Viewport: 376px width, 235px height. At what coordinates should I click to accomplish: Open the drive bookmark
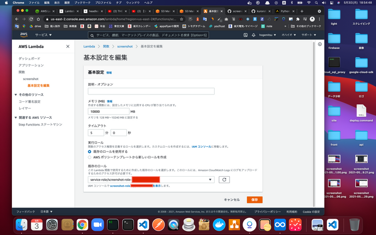coord(35,26)
